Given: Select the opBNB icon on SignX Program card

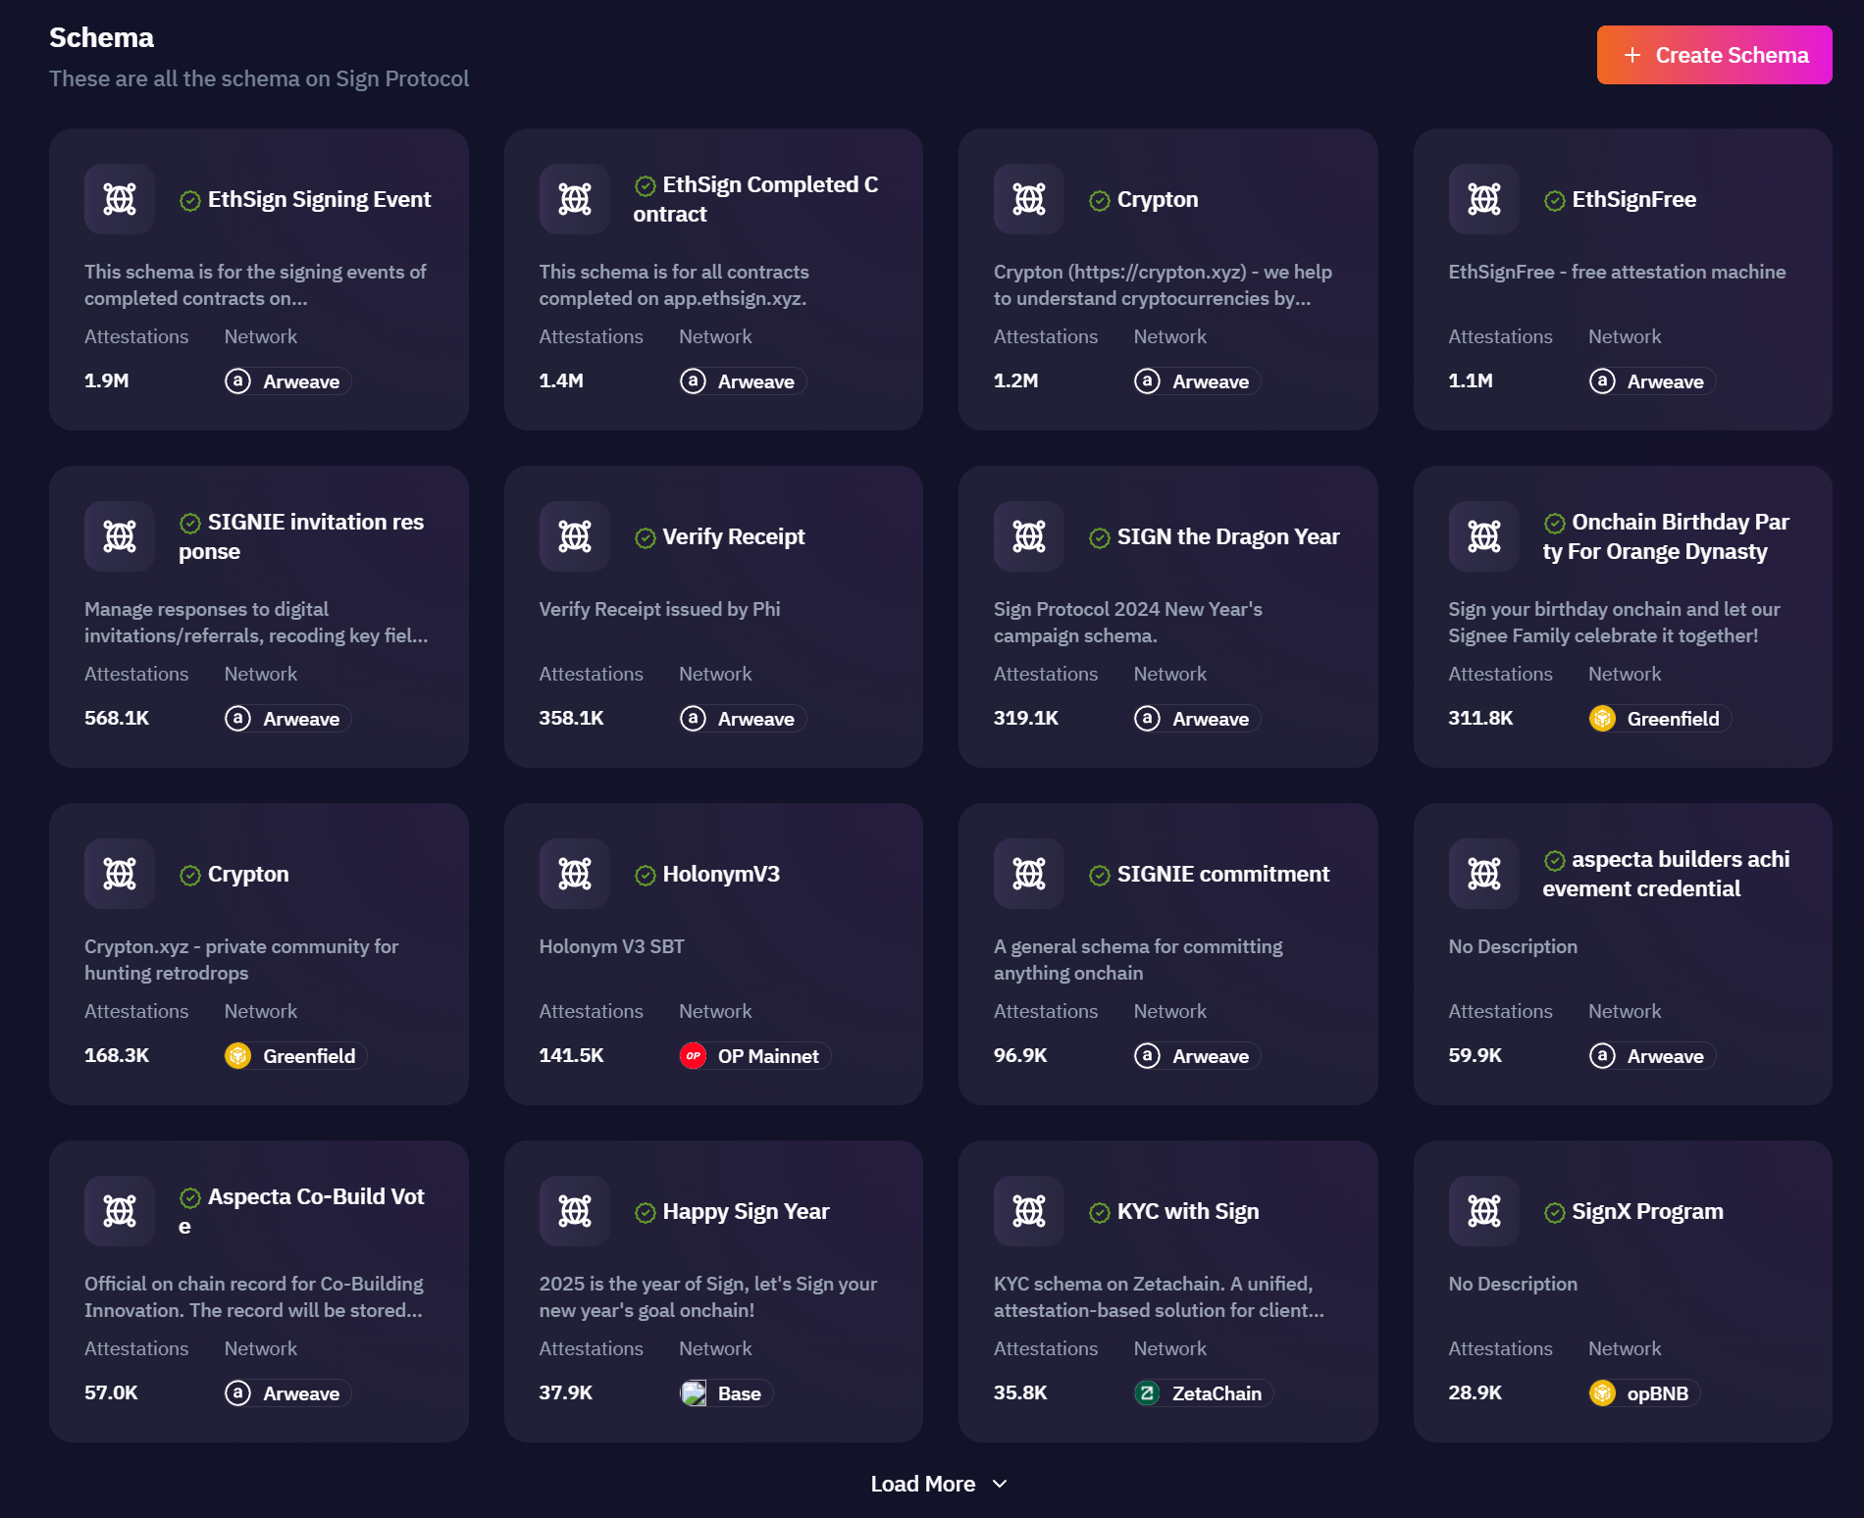Looking at the screenshot, I should click(1602, 1393).
